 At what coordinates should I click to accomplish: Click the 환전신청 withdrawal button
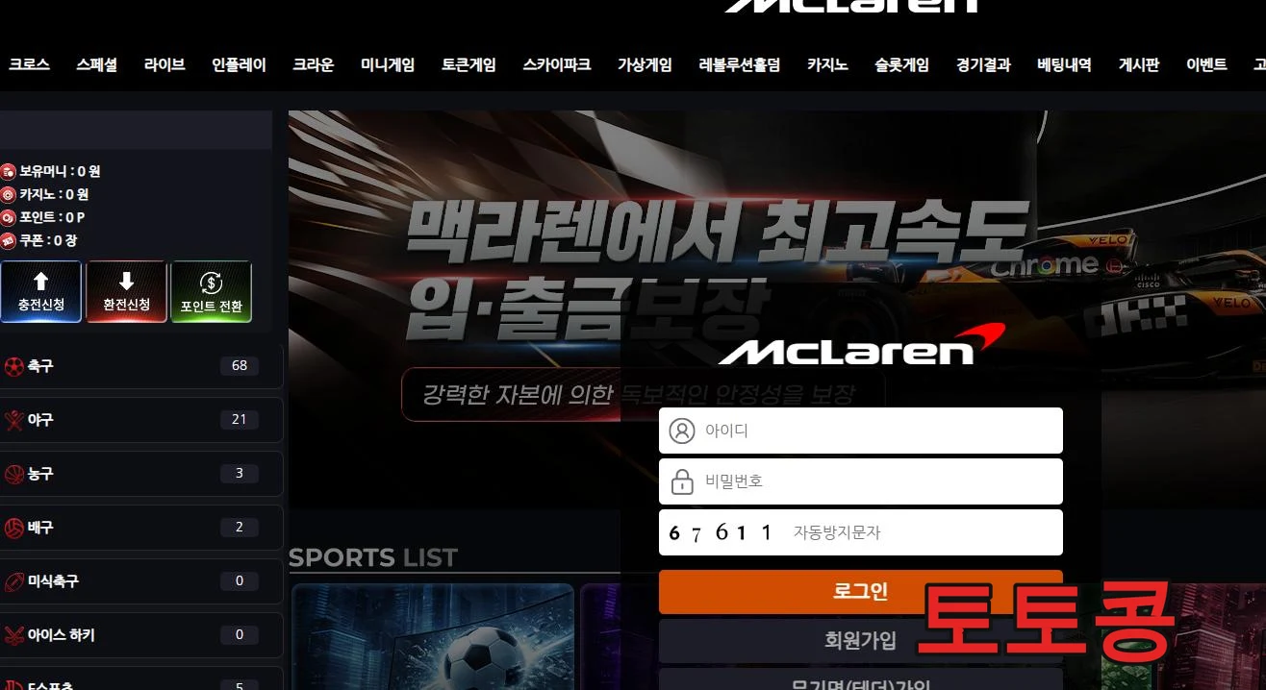point(126,292)
